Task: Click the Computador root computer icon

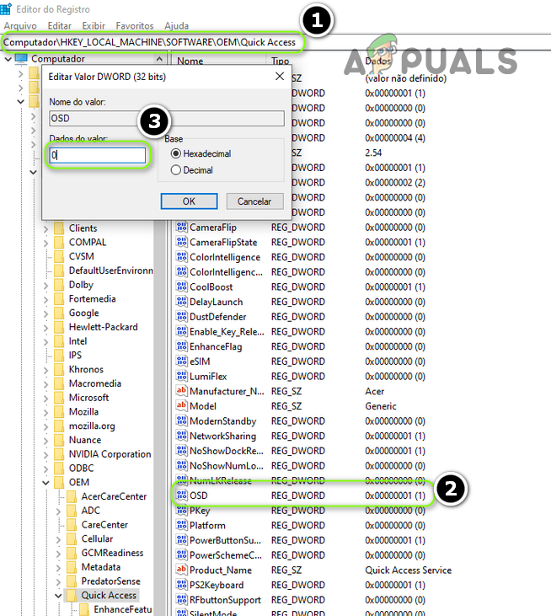Action: (21, 58)
